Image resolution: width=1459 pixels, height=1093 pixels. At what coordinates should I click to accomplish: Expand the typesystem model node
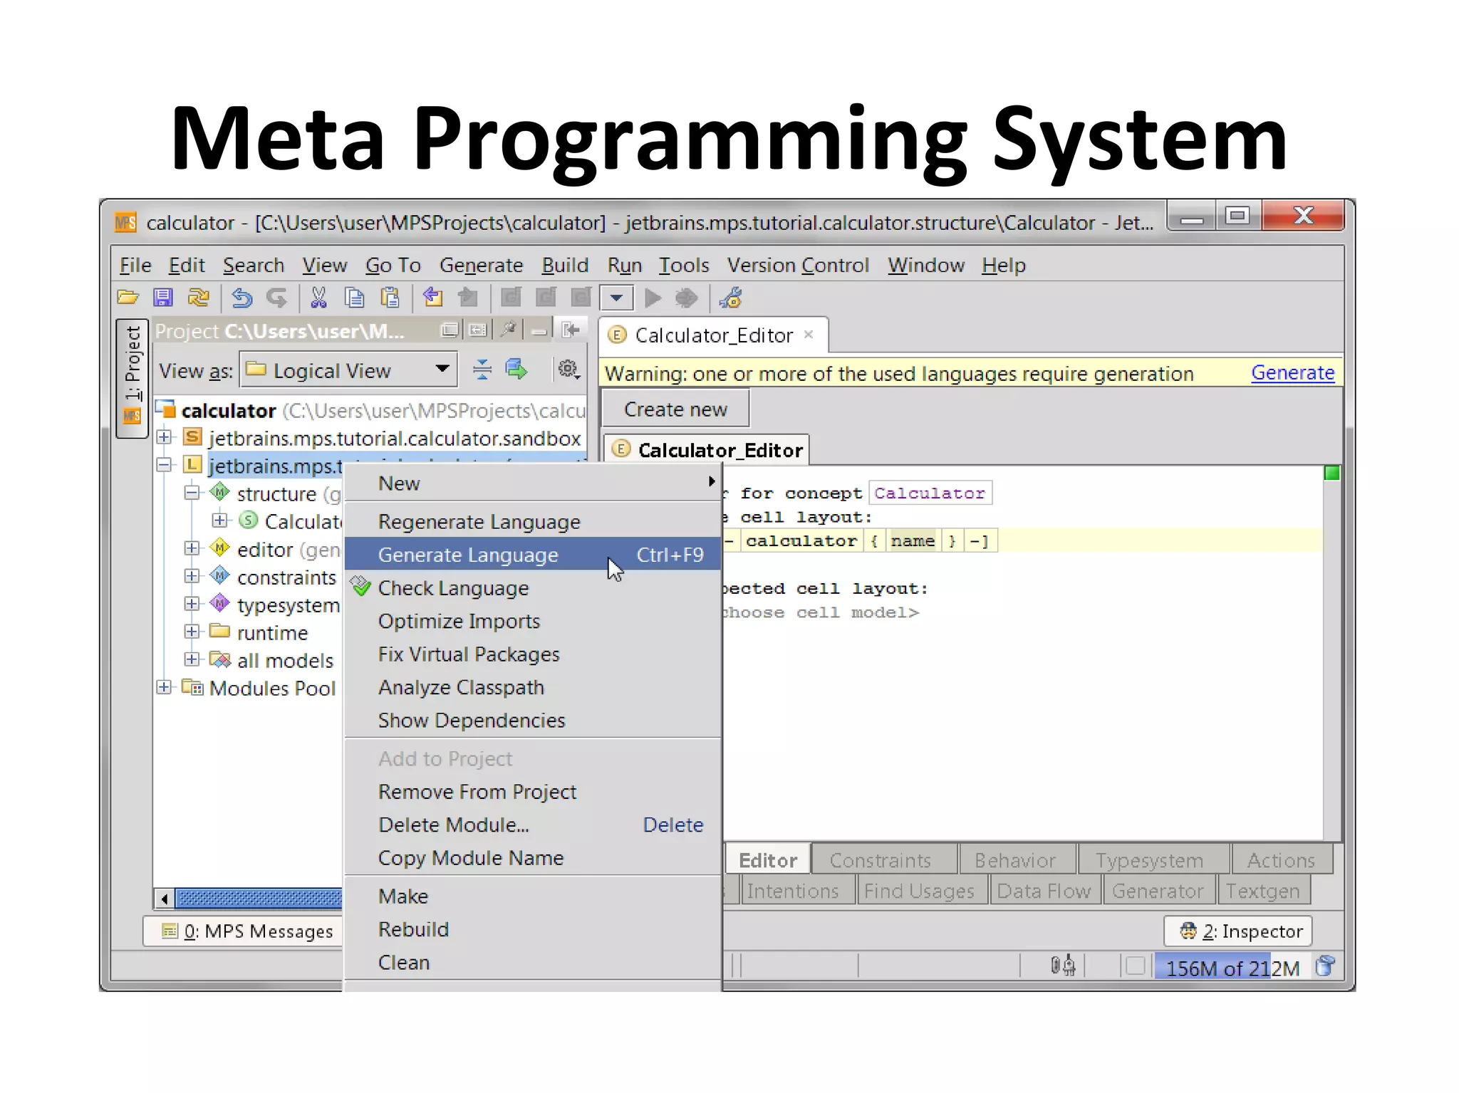pos(192,603)
